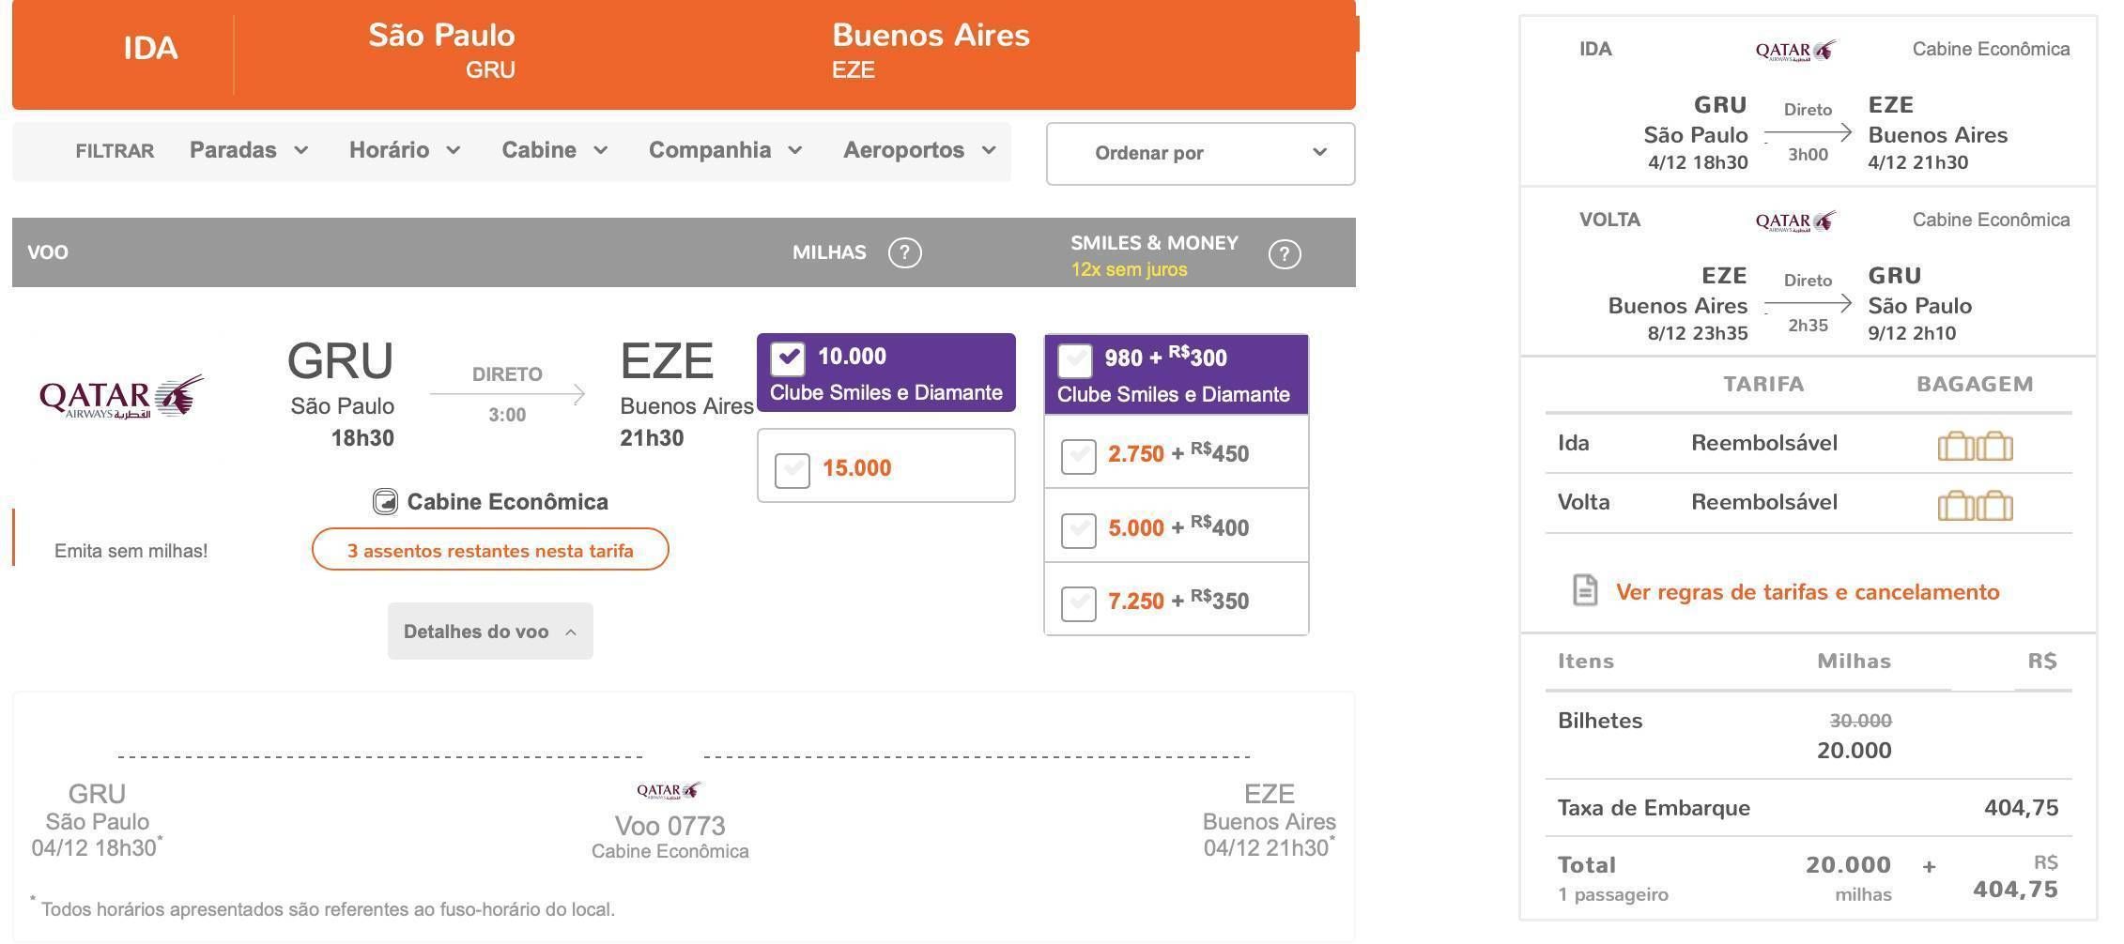Click Reembolsável in the Volta row

[1764, 502]
